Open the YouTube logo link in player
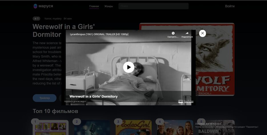 tap(186, 101)
